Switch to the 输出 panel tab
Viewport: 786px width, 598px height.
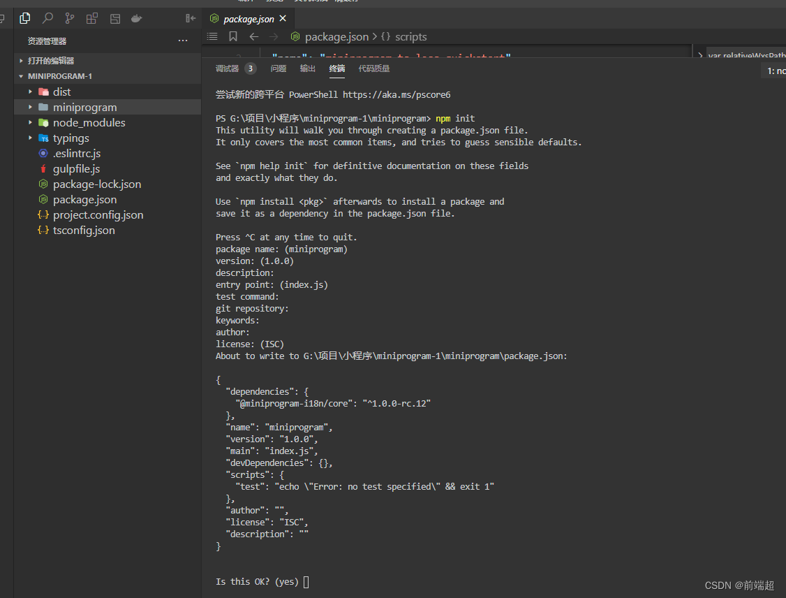pos(307,68)
